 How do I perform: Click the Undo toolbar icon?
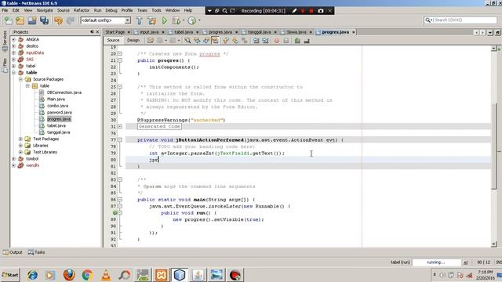tap(58, 21)
